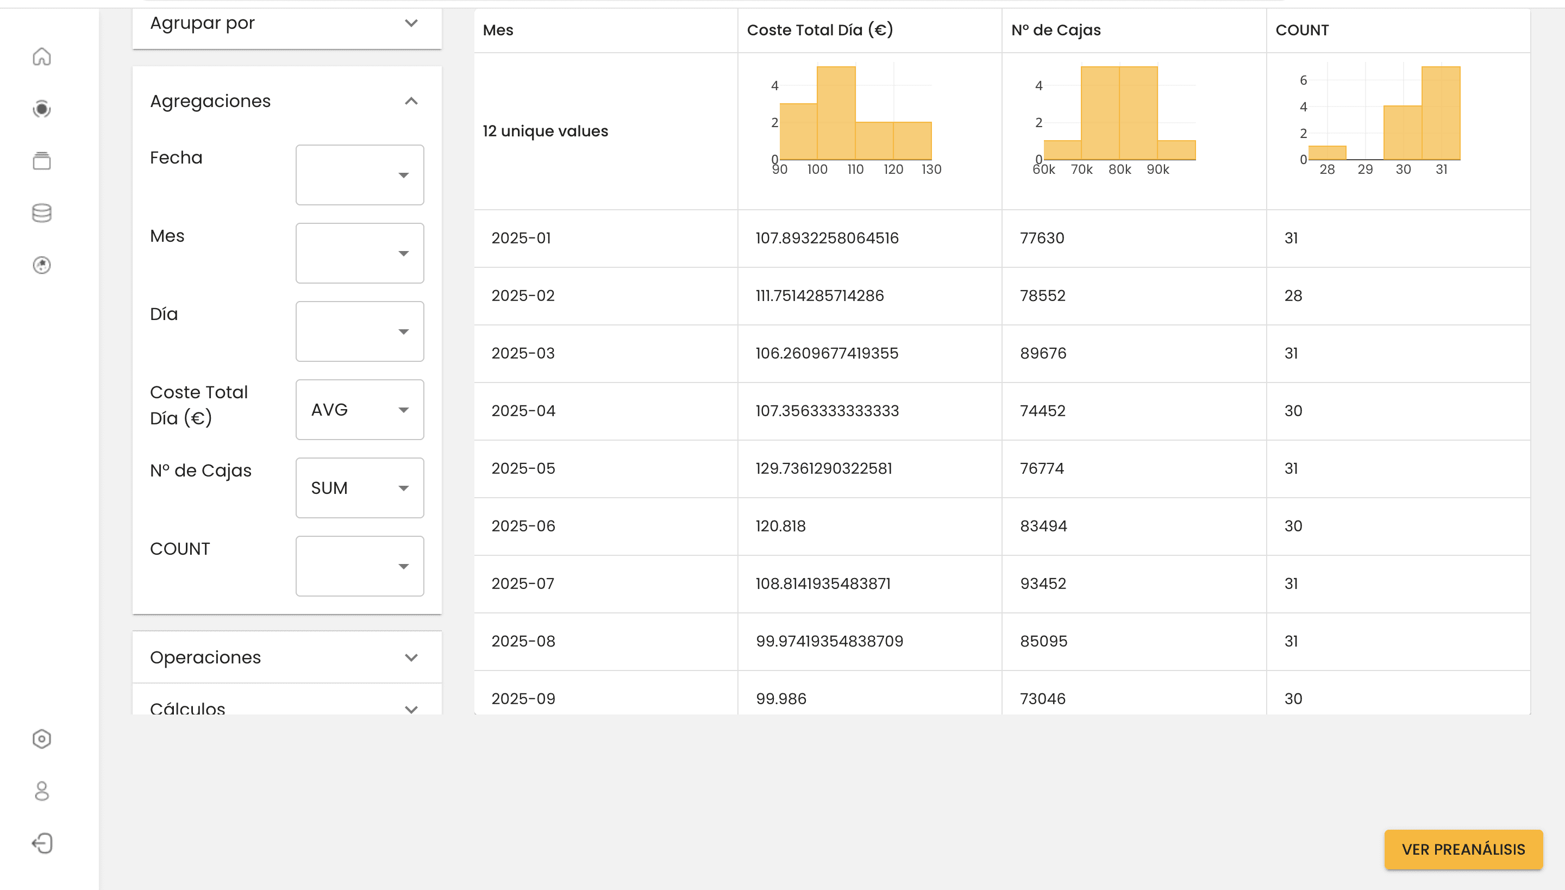The image size is (1565, 890).
Task: Click the VER PREANÁLISIS button
Action: pyautogui.click(x=1463, y=849)
